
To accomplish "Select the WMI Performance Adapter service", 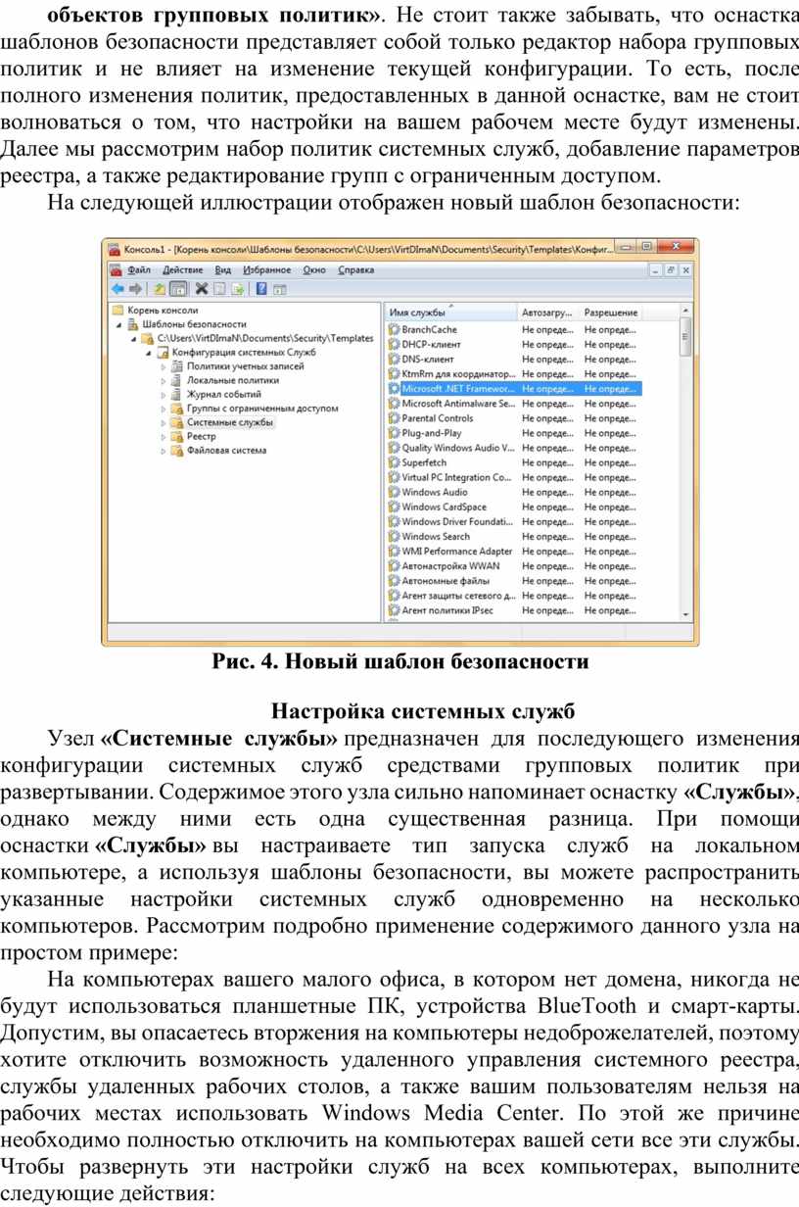I will pyautogui.click(x=514, y=552).
